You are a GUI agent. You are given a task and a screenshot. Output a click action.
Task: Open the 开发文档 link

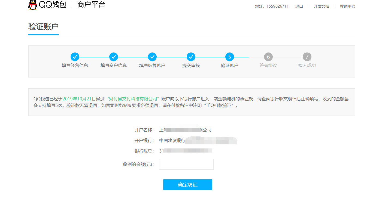pos(322,6)
